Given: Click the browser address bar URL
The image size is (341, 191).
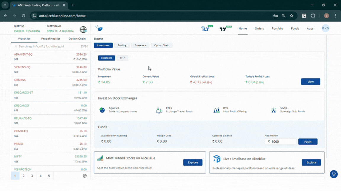Looking at the screenshot, I should pos(62,16).
